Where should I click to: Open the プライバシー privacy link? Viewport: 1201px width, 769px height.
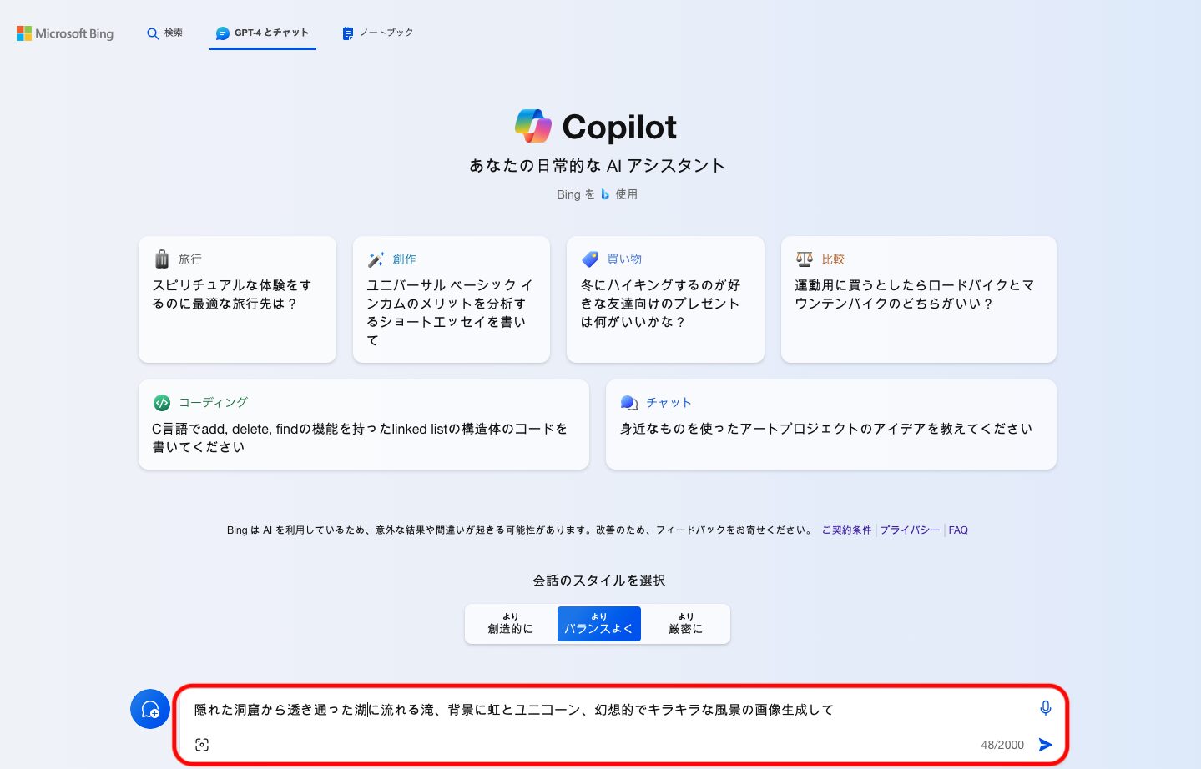[910, 530]
